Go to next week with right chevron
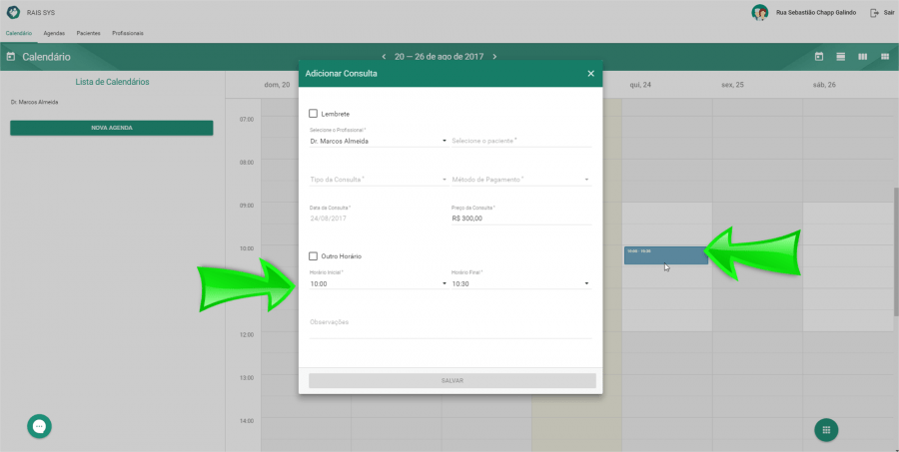 click(494, 57)
